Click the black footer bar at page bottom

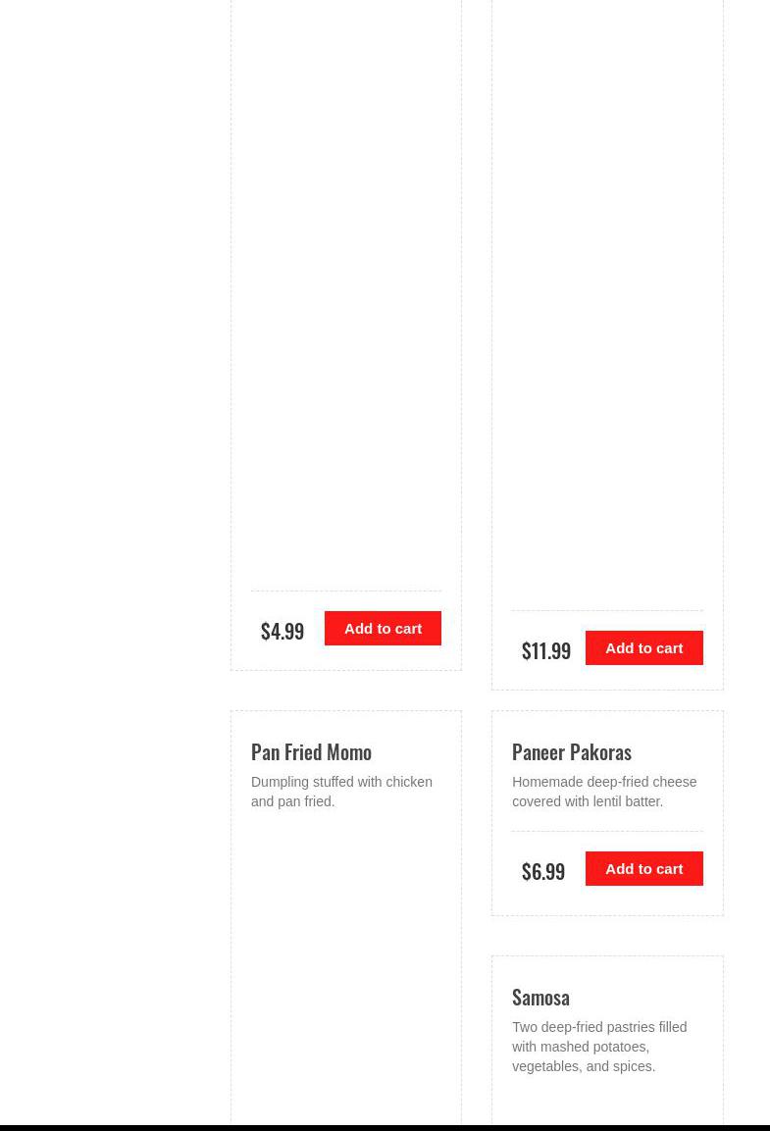click(x=385, y=1128)
